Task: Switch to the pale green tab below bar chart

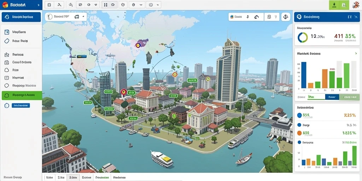Action: [349, 97]
